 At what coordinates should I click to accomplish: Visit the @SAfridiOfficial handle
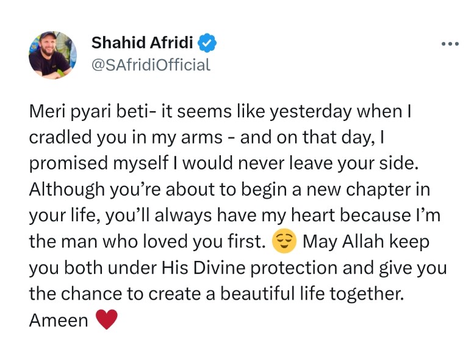pos(150,65)
